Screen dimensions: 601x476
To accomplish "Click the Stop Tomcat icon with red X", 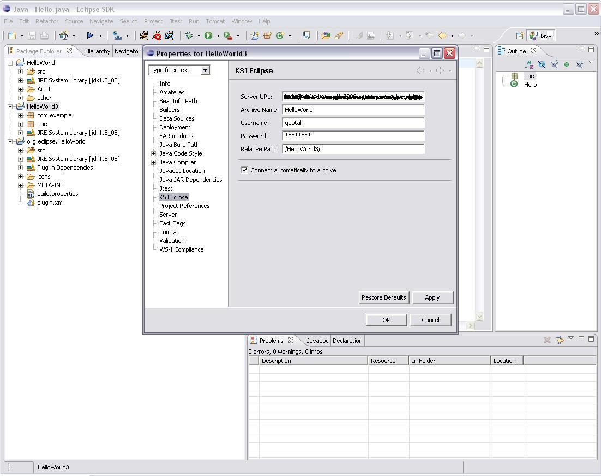I will pos(157,35).
